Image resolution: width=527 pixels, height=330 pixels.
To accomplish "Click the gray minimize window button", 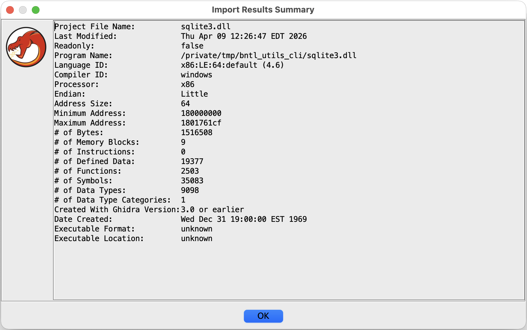I will point(23,10).
